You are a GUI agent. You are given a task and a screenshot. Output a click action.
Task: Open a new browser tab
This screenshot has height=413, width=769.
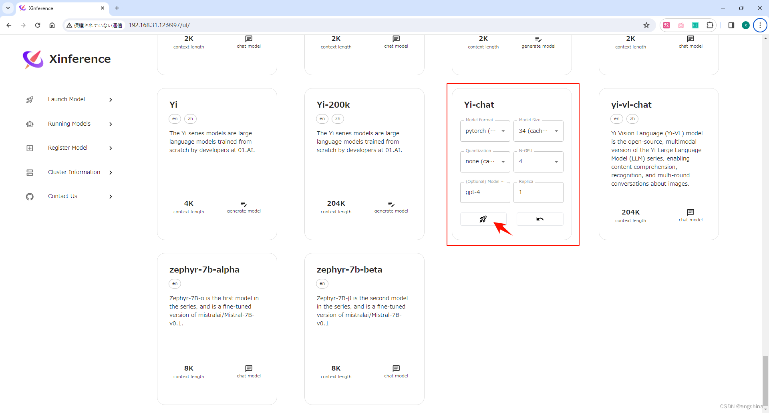pyautogui.click(x=117, y=8)
